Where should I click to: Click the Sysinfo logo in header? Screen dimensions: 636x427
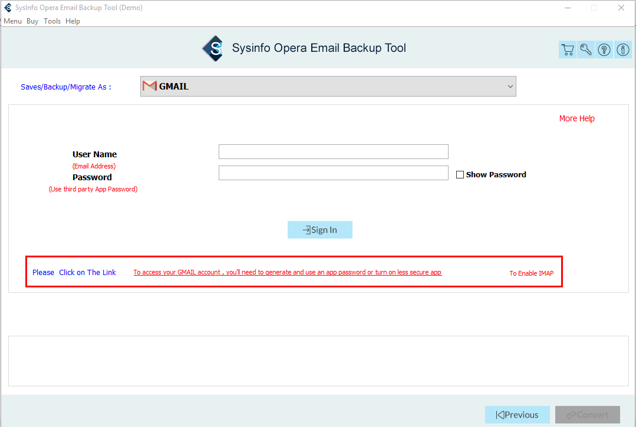click(213, 49)
